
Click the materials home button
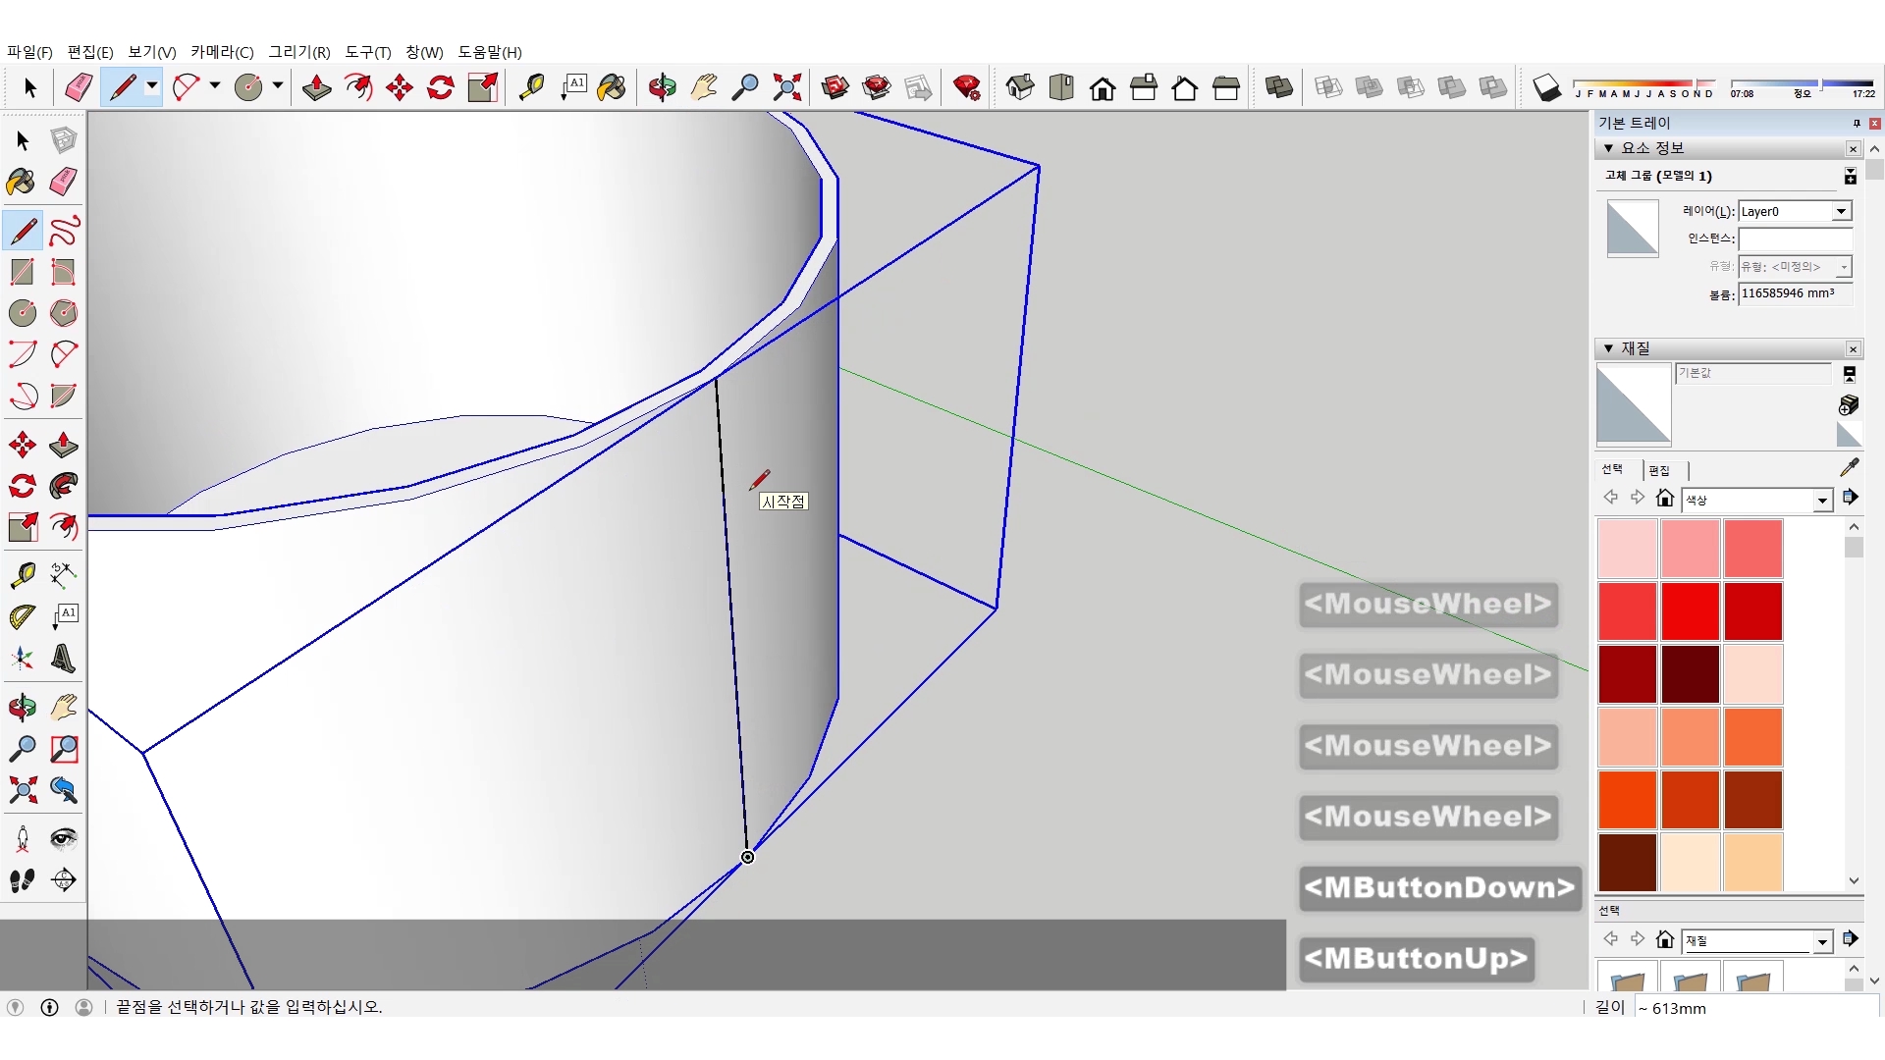pos(1664,498)
